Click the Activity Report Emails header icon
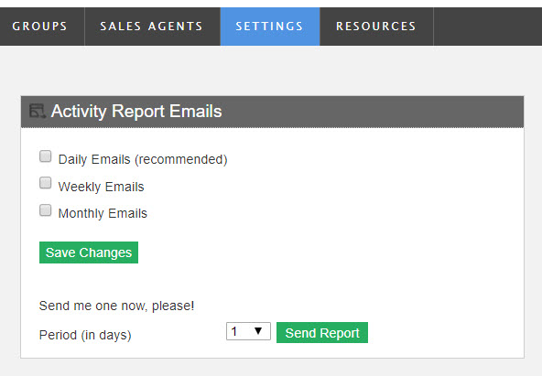The width and height of the screenshot is (542, 376). coord(38,112)
